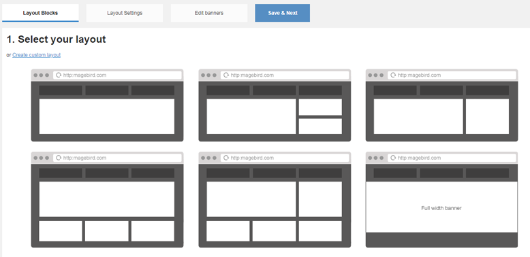Click the window dots of the top-right layout preview

(375, 75)
